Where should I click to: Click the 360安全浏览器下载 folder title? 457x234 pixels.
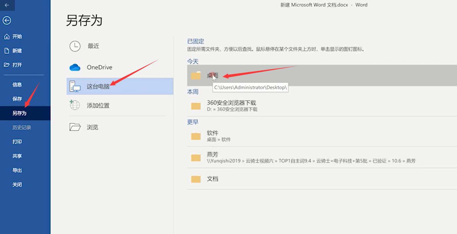(x=231, y=103)
